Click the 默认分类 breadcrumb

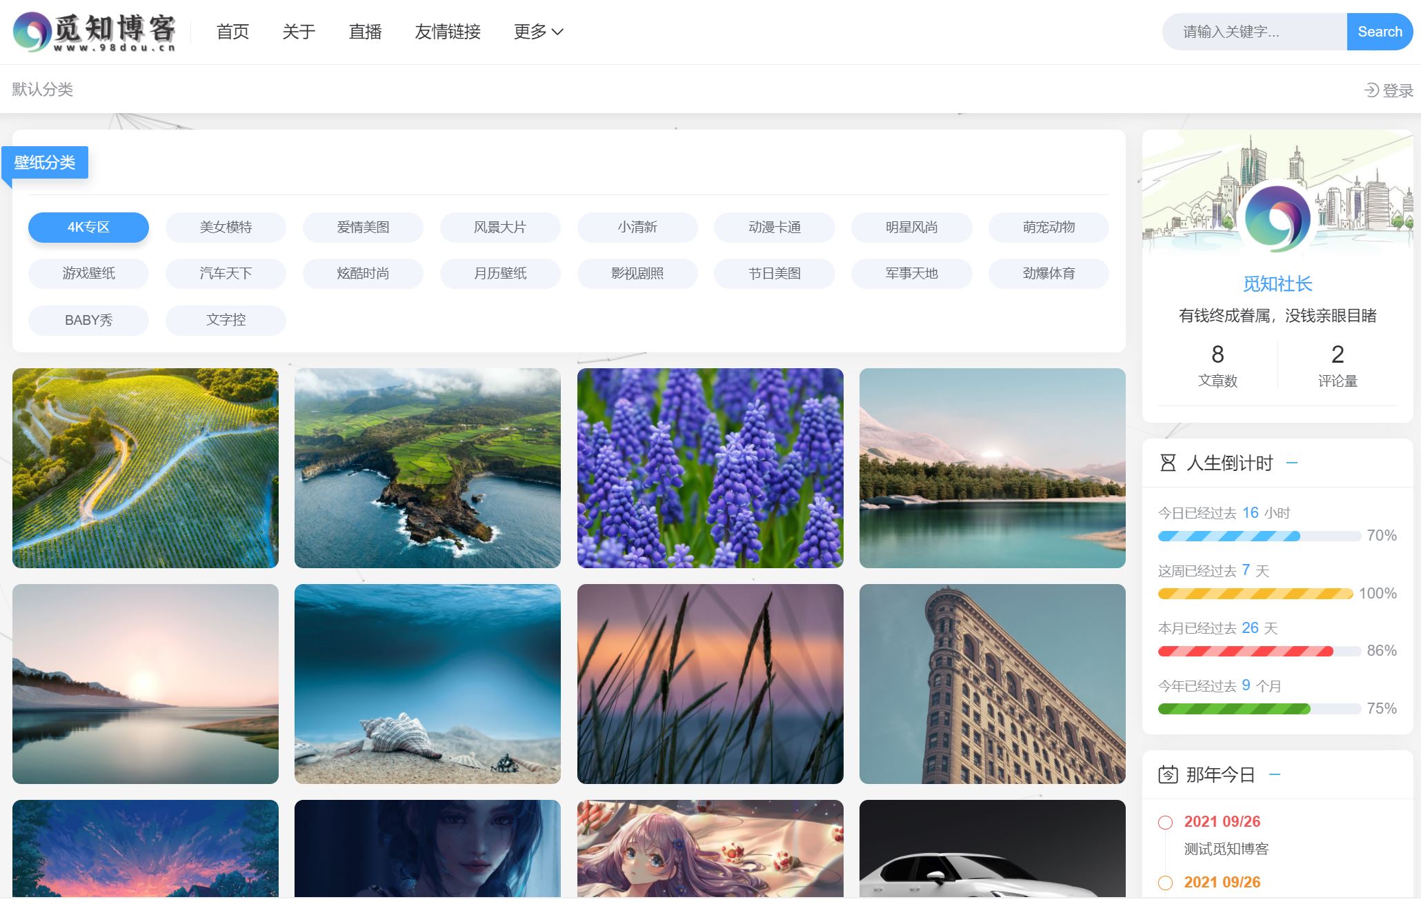click(43, 90)
